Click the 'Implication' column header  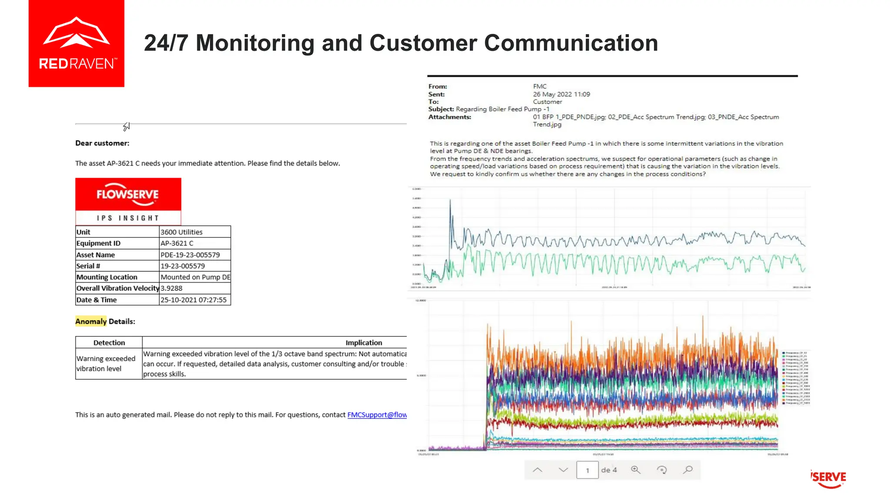[x=364, y=343]
